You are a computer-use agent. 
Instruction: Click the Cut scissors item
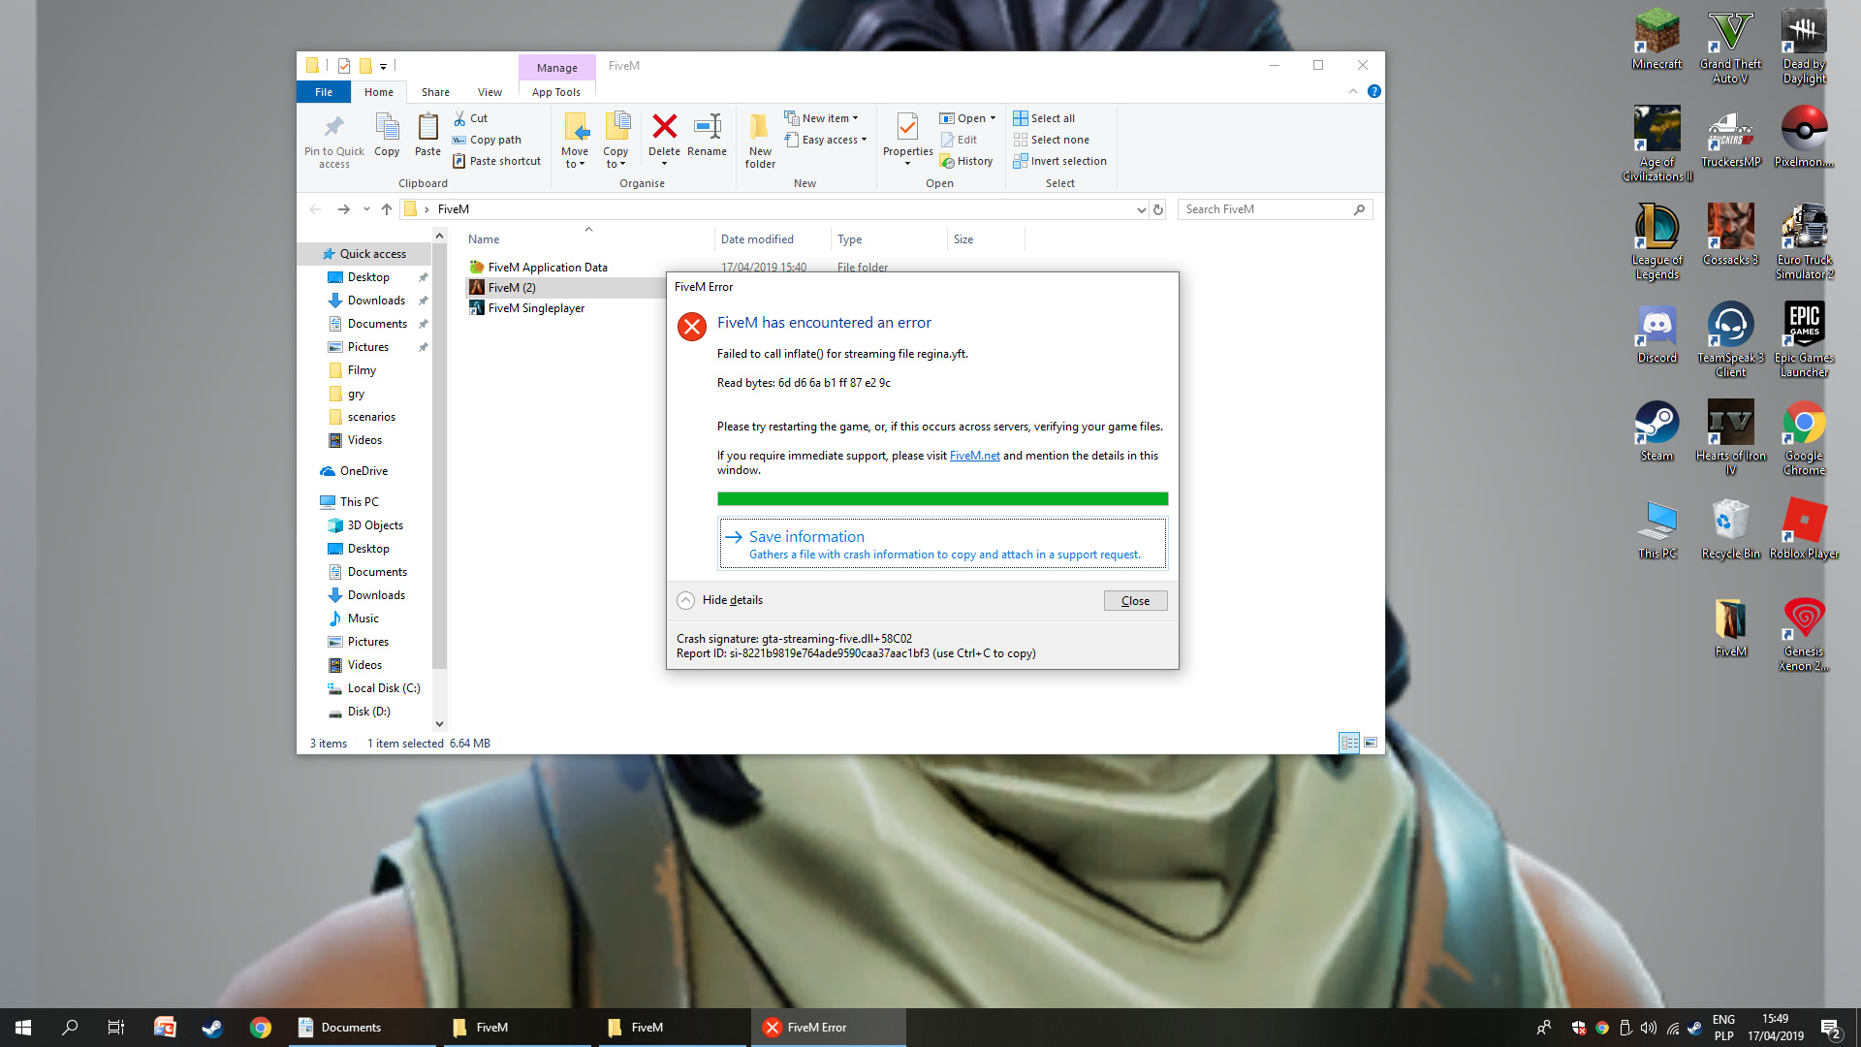pyautogui.click(x=471, y=118)
